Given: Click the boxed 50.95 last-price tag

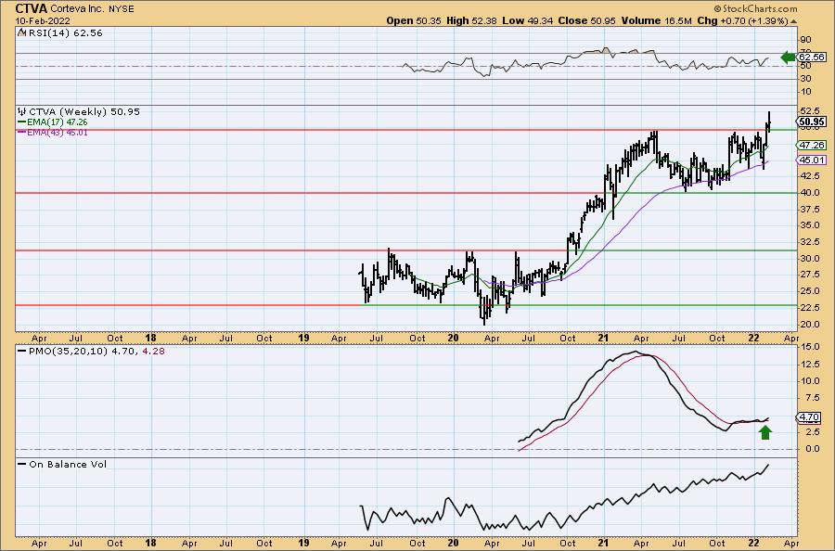Looking at the screenshot, I should 812,122.
